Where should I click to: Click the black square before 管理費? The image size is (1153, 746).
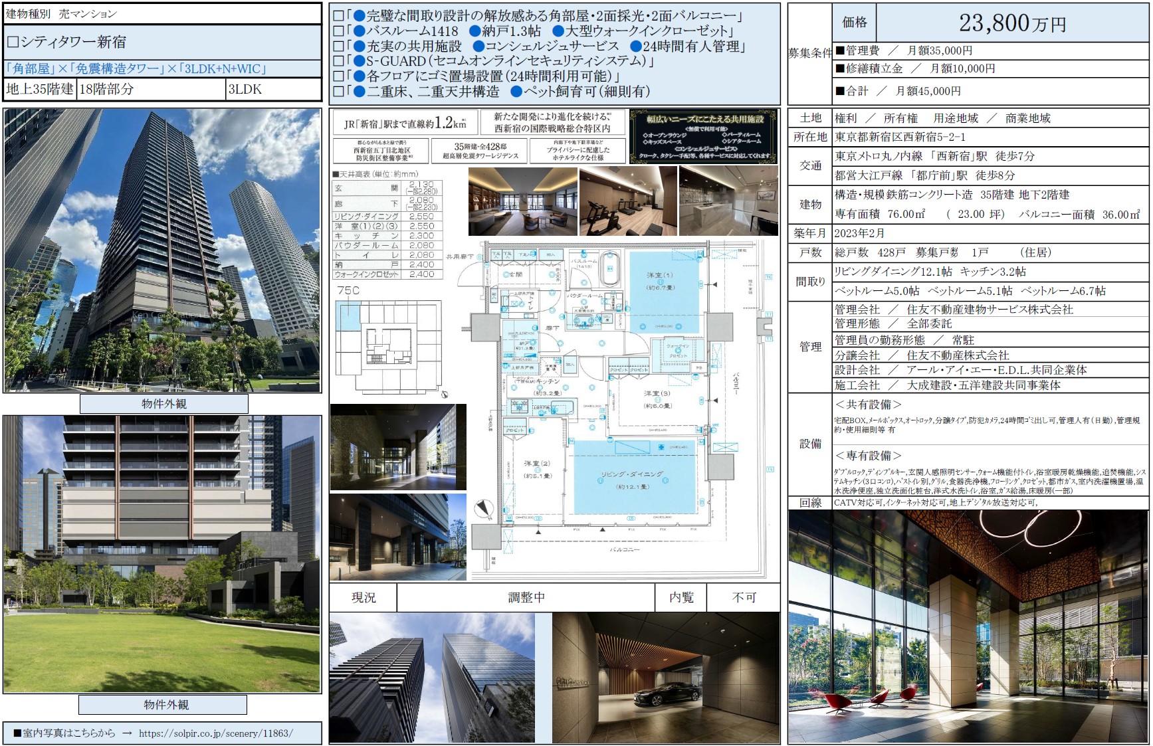click(x=840, y=50)
